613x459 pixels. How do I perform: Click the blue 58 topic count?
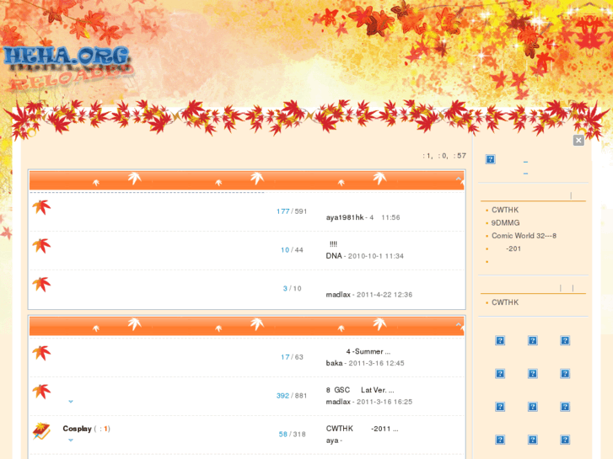pos(283,435)
